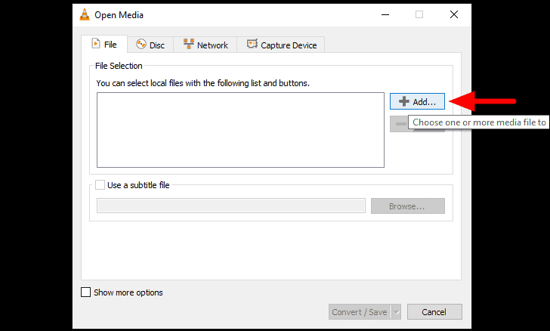
Task: Open the Network tab
Action: point(205,45)
